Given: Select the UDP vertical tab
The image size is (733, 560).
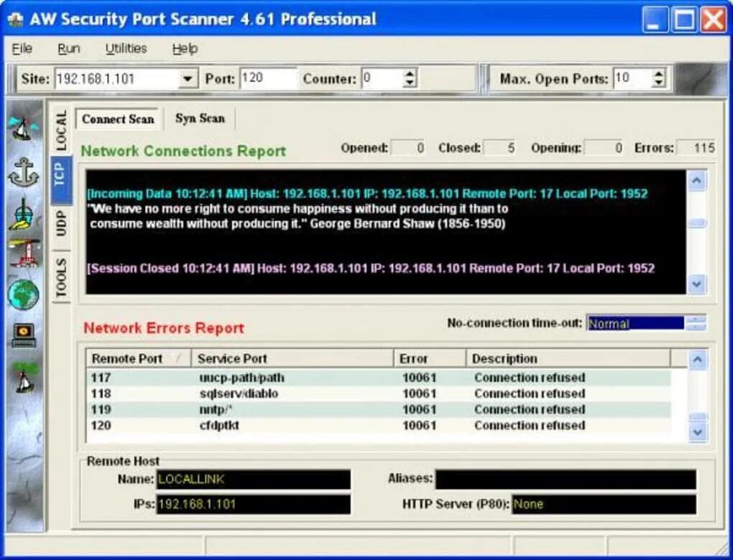Looking at the screenshot, I should click(61, 223).
